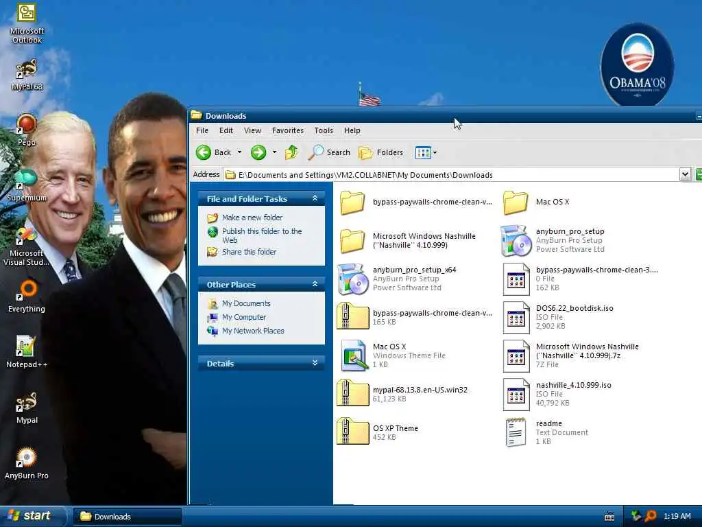Open the File menu
702x527 pixels.
202,130
